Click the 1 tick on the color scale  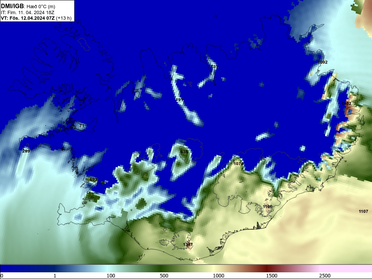point(55,276)
